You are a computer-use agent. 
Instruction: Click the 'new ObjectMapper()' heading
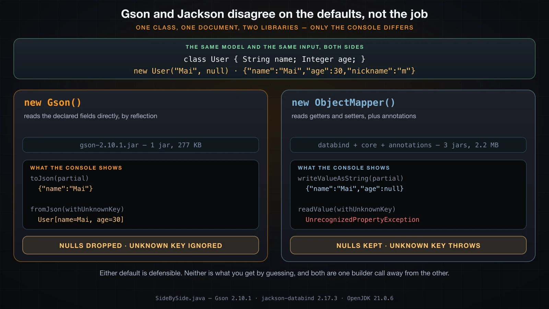pos(343,103)
